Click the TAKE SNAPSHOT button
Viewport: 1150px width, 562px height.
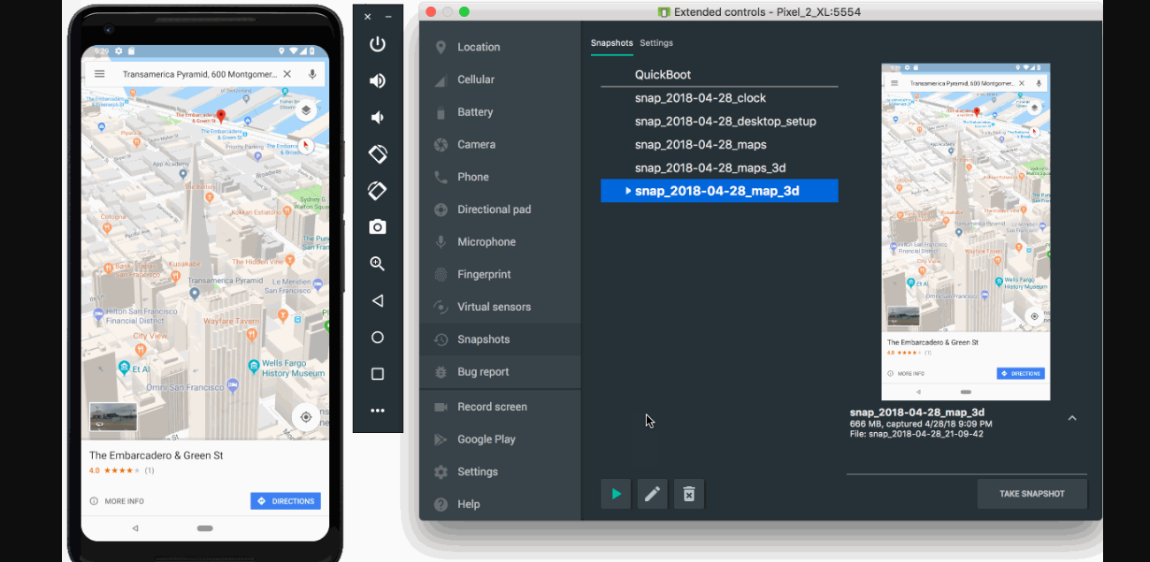tap(1031, 494)
